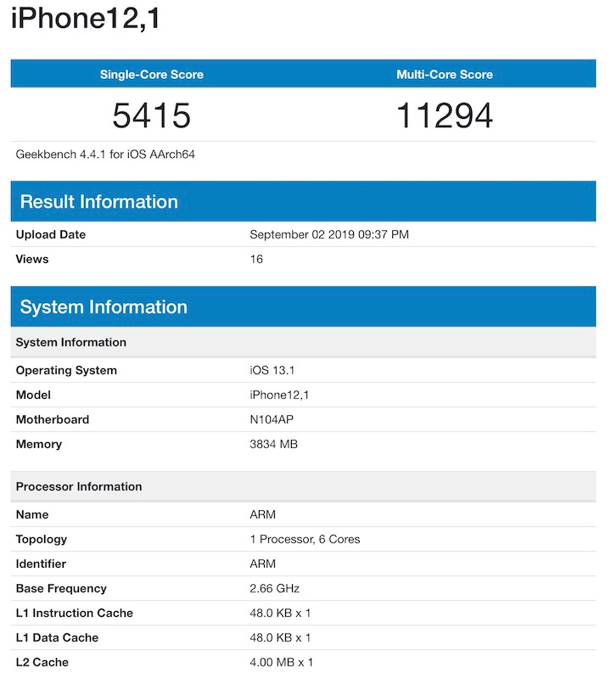Click the Upload Date timestamp value
The width and height of the screenshot is (611, 679).
pyautogui.click(x=329, y=234)
